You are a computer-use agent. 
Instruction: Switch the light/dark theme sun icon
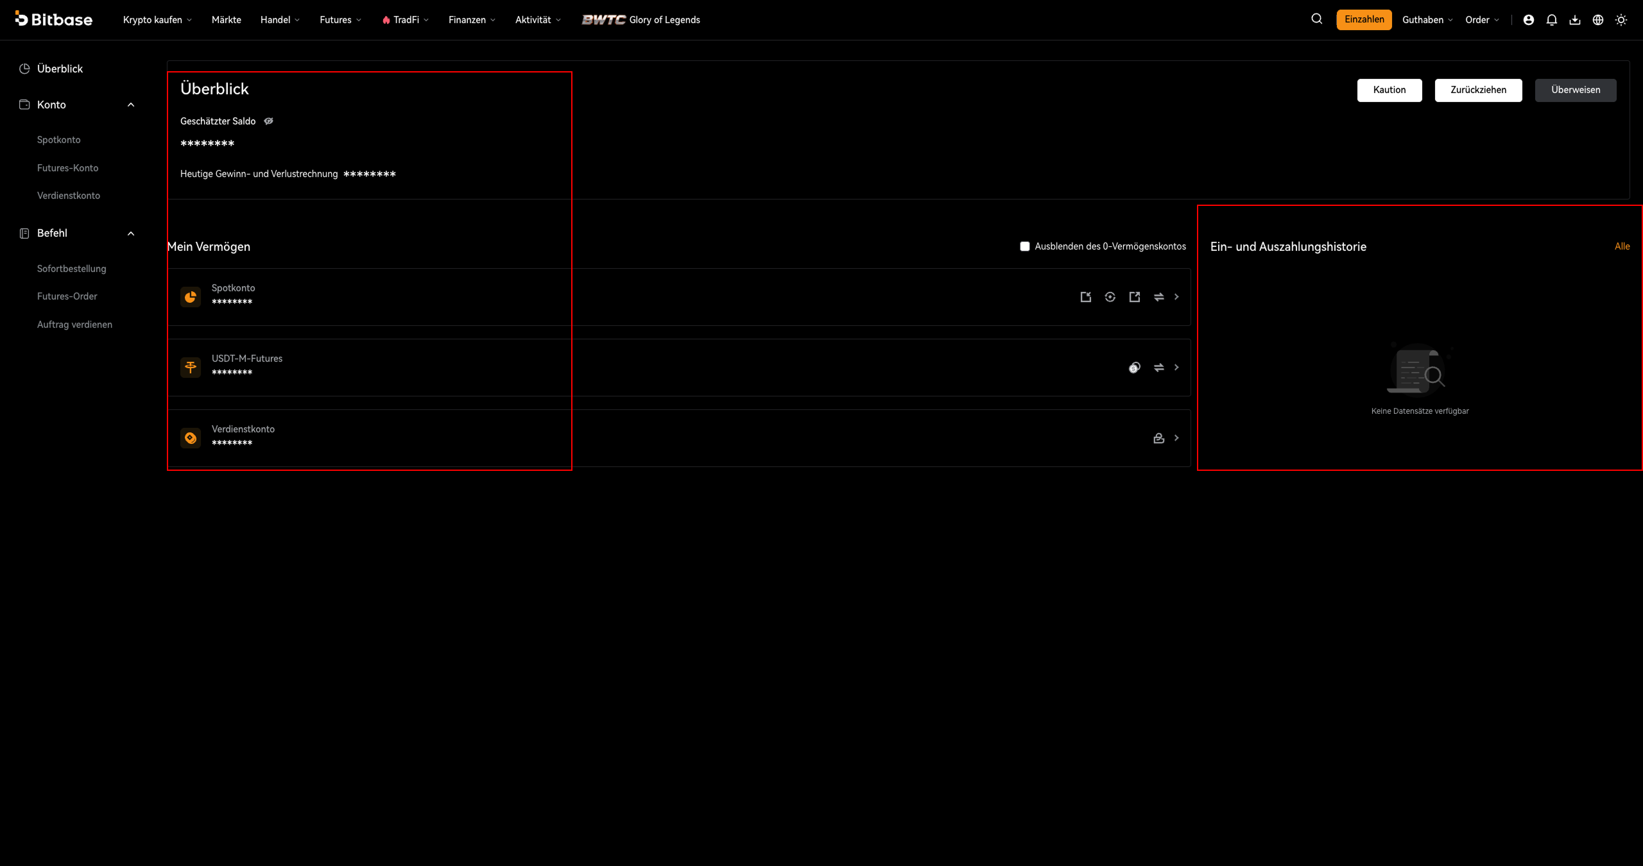(1621, 20)
